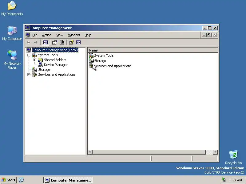This screenshot has height=184, width=246.
Task: Expand the Shared Folders tree node
Action: tap(34, 60)
